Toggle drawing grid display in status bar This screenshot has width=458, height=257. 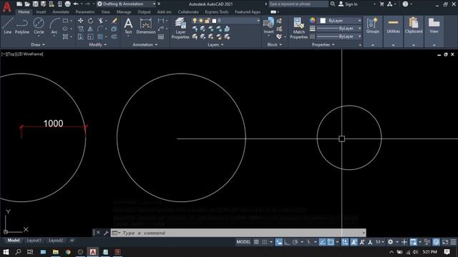[x=256, y=242]
